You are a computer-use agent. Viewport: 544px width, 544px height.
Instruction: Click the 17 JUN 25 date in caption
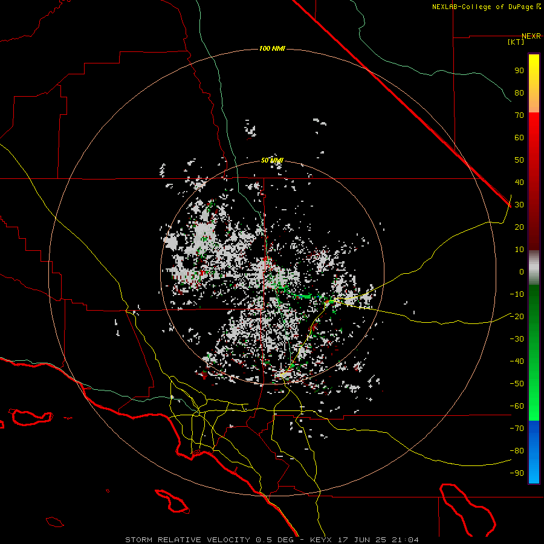click(362, 540)
